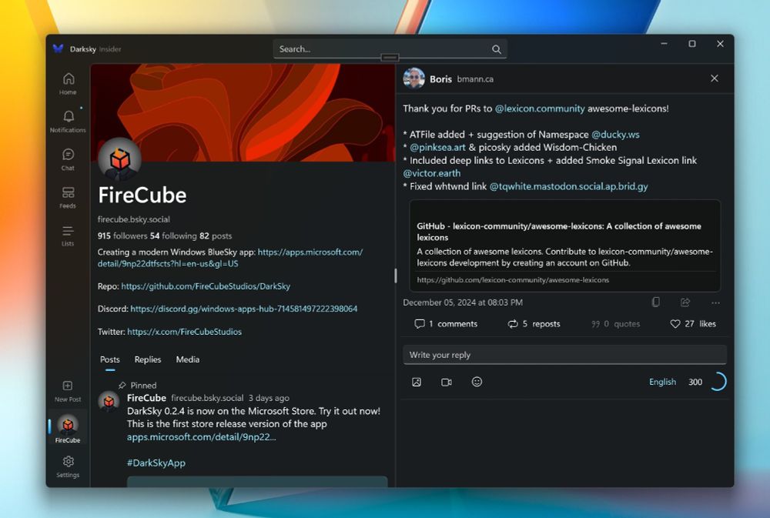
Task: Go to Home in the sidebar
Action: pos(69,83)
